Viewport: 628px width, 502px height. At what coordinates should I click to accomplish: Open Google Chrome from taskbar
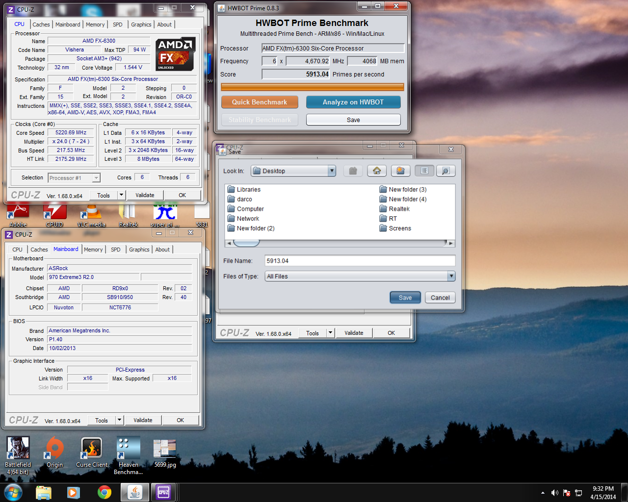104,492
